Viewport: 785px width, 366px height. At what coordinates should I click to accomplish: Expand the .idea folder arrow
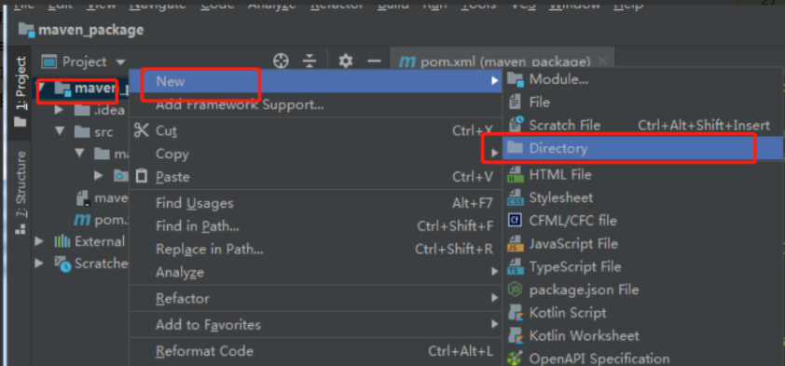pos(59,110)
